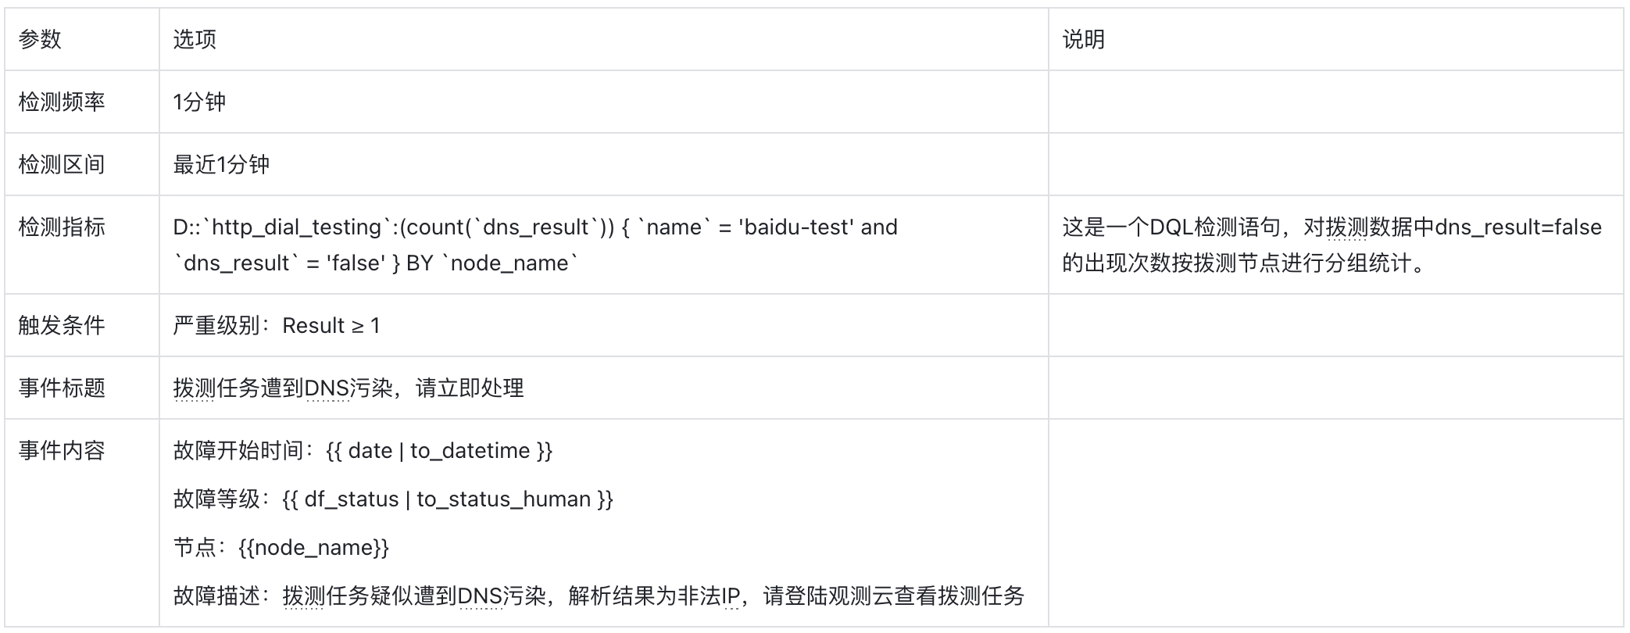Select the 触发条件 row label

coord(62,325)
